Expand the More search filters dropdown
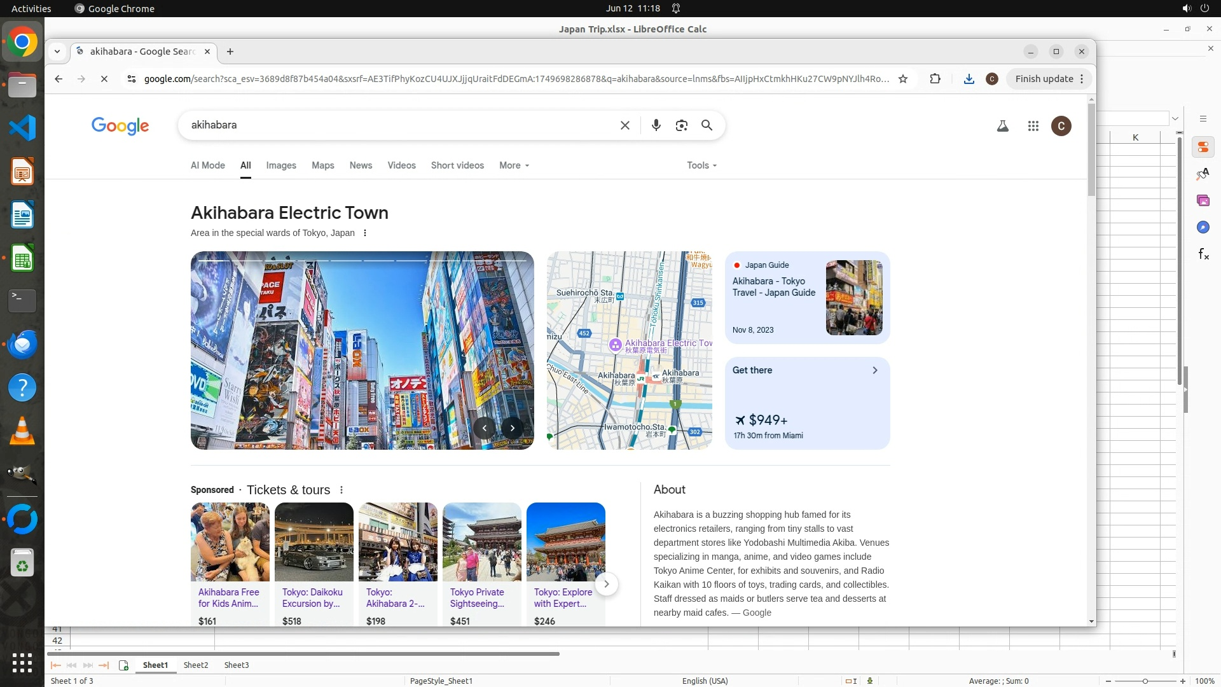The height and width of the screenshot is (687, 1221). [x=514, y=165]
